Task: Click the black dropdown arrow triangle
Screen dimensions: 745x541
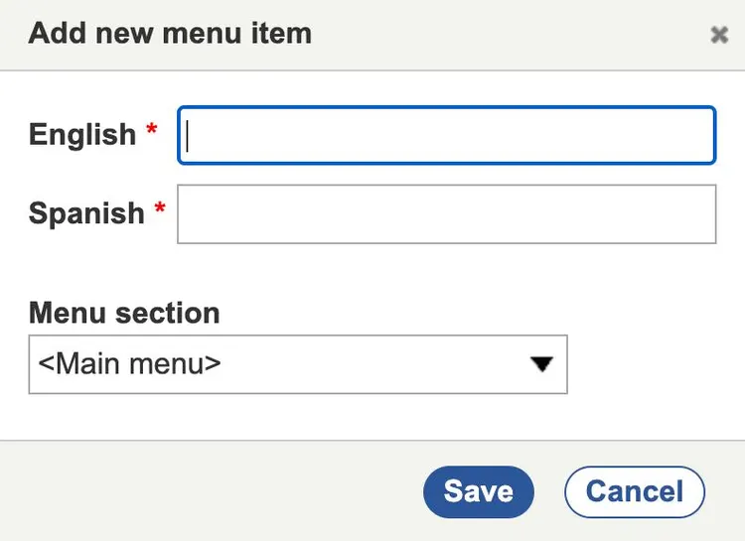Action: pos(540,364)
